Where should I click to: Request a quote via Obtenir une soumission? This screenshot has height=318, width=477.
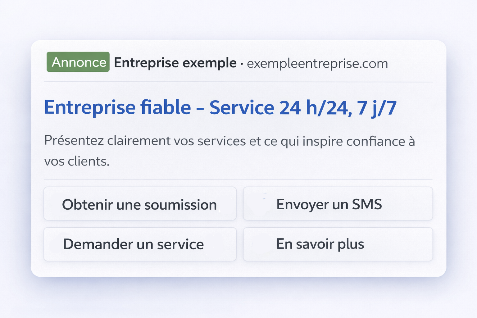[x=140, y=204]
